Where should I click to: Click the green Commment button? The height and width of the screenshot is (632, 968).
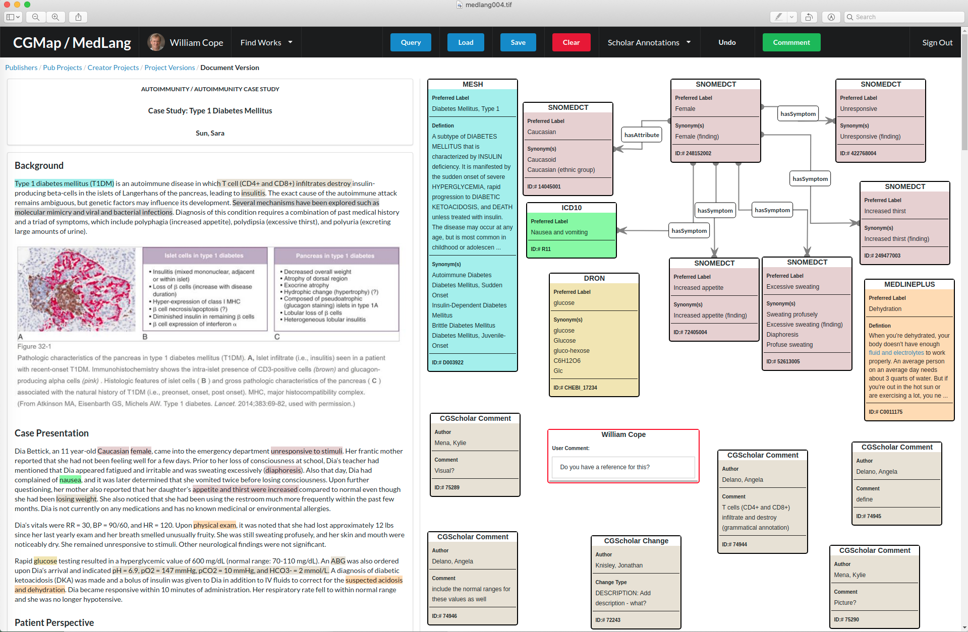pos(791,42)
